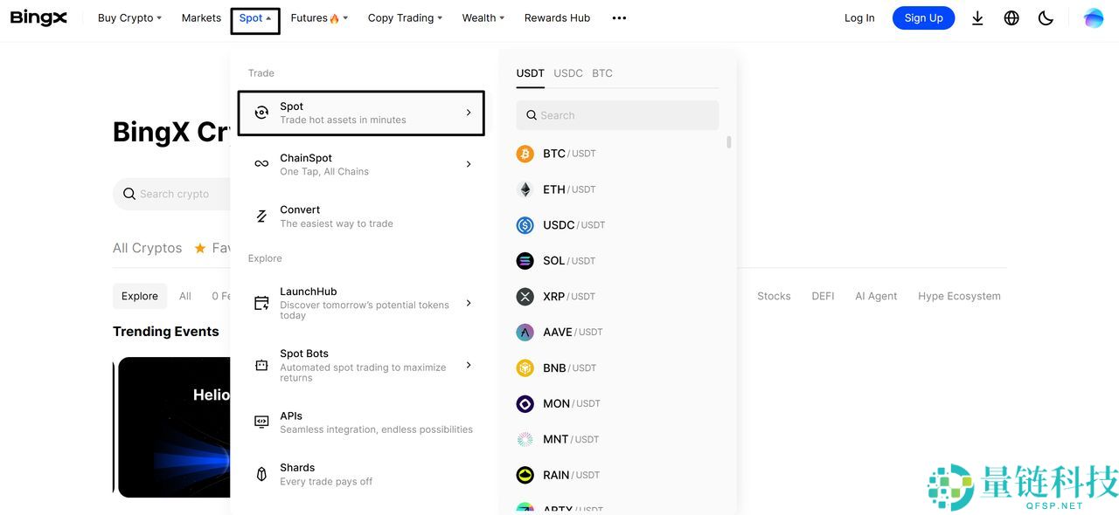Click the AAVE coin icon

coord(525,333)
